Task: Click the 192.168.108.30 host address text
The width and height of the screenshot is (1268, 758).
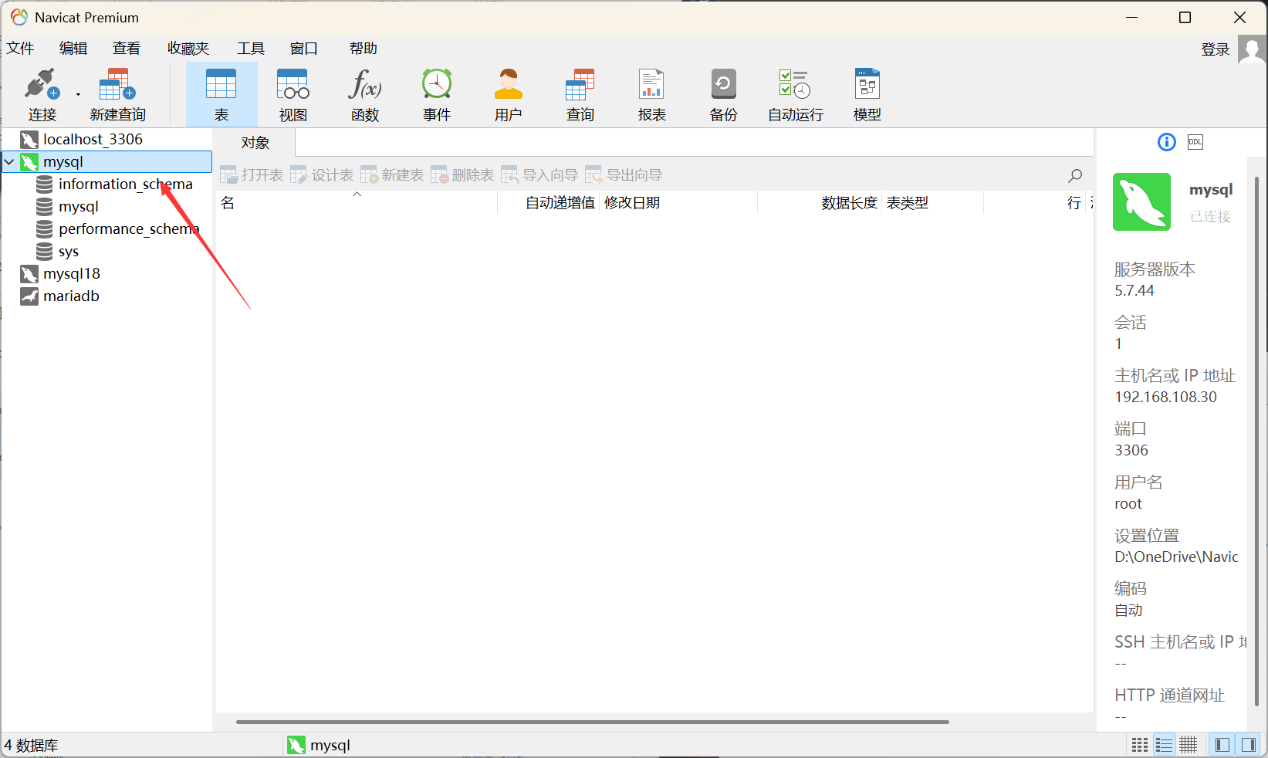Action: point(1165,397)
